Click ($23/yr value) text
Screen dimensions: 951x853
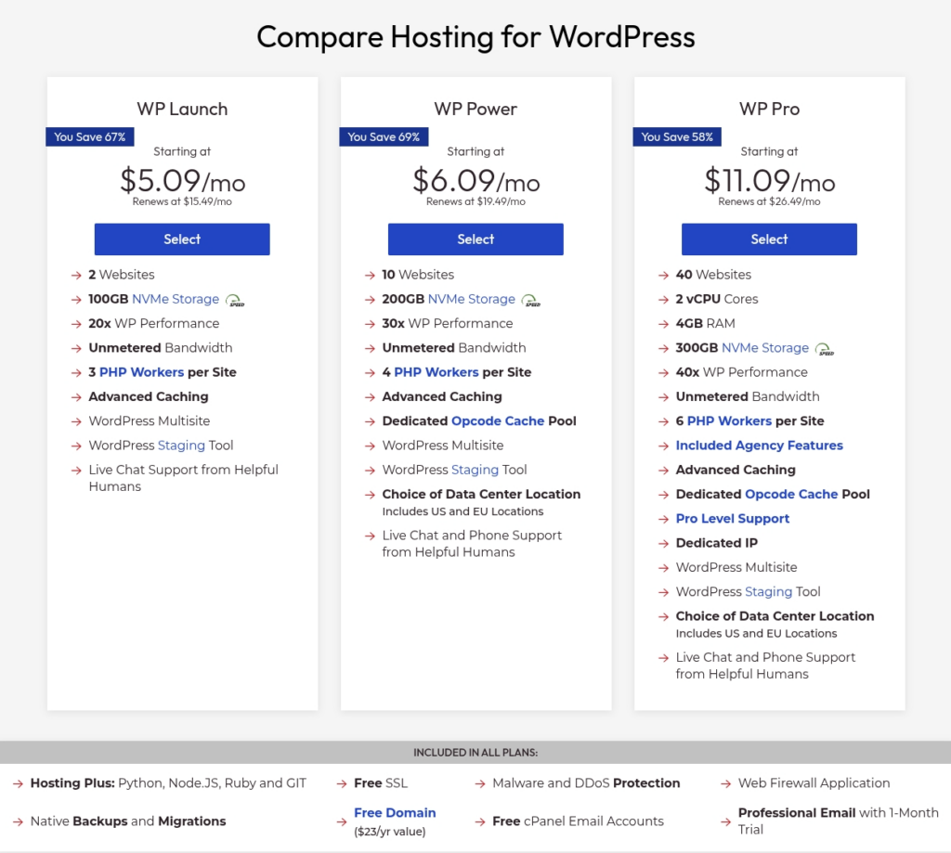(390, 831)
